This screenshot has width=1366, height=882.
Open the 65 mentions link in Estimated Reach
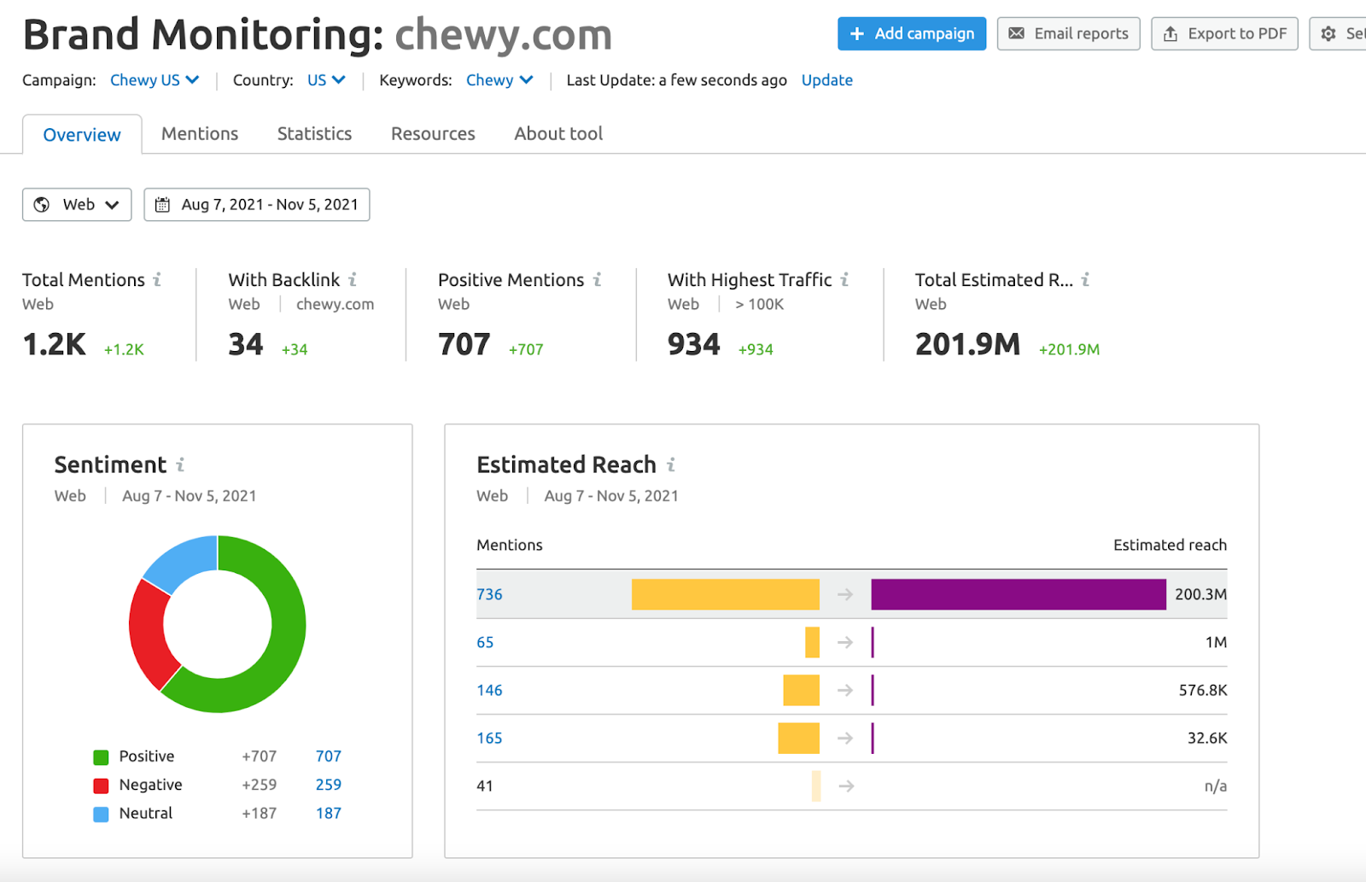(485, 642)
